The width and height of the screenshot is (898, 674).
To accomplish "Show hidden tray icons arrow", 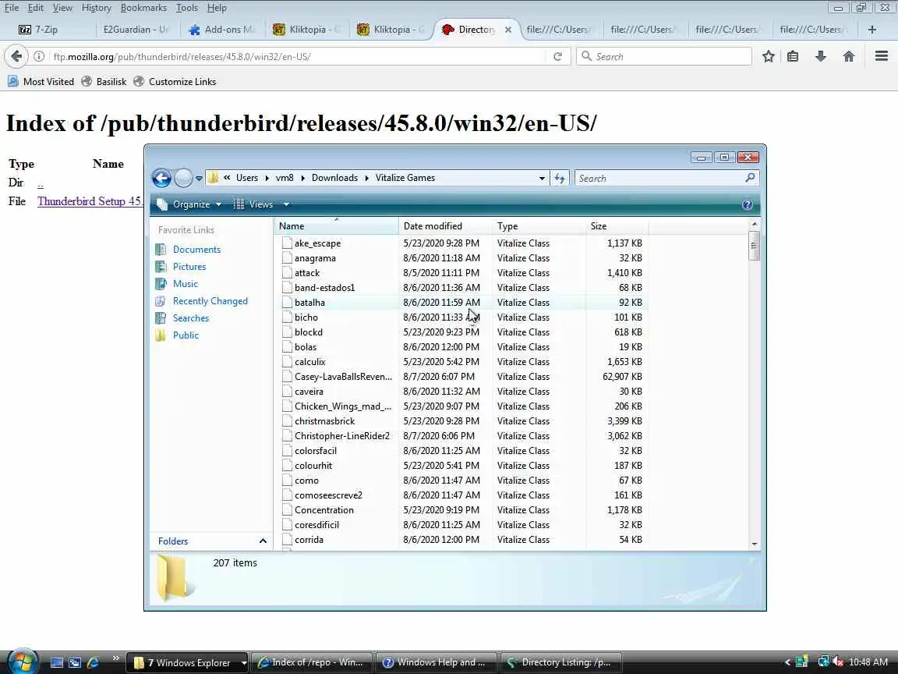I will pos(787,662).
